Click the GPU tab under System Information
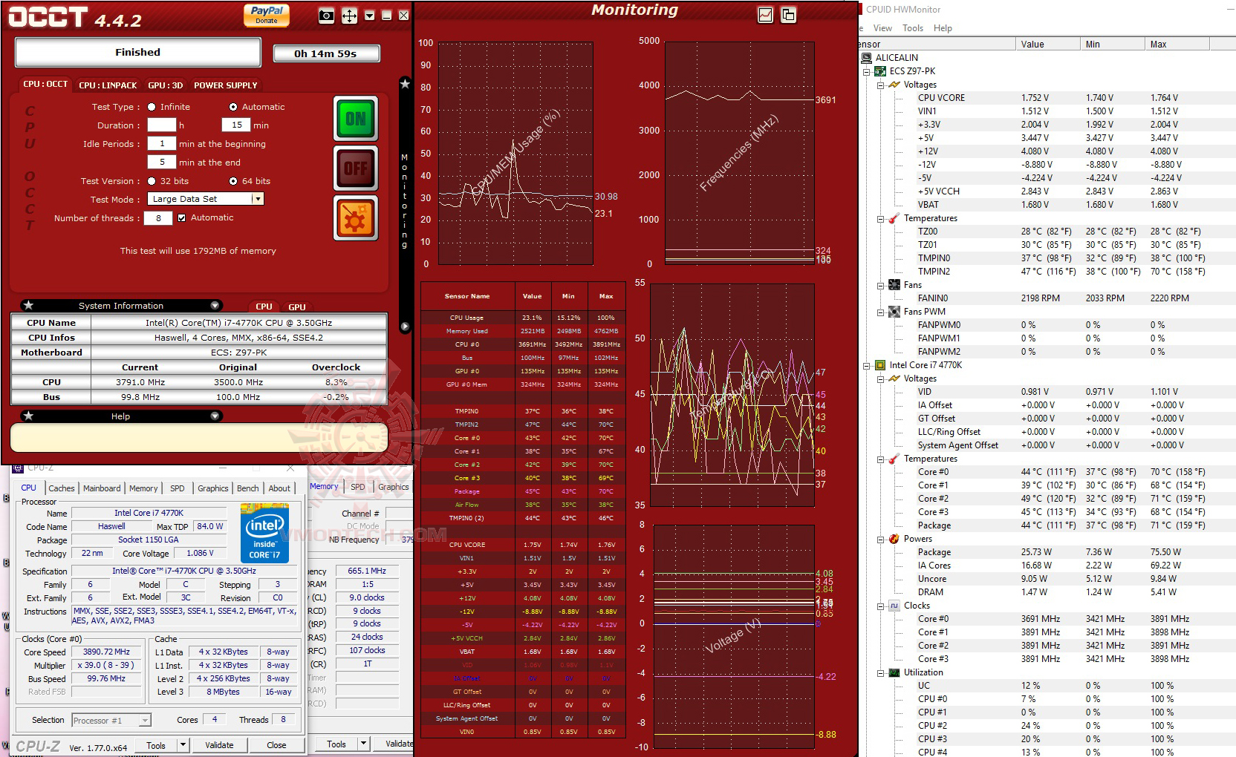 pyautogui.click(x=297, y=307)
